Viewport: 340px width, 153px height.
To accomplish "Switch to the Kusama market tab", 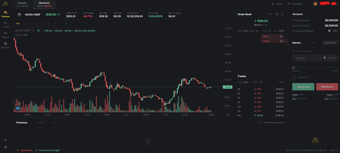I will point(22,4).
